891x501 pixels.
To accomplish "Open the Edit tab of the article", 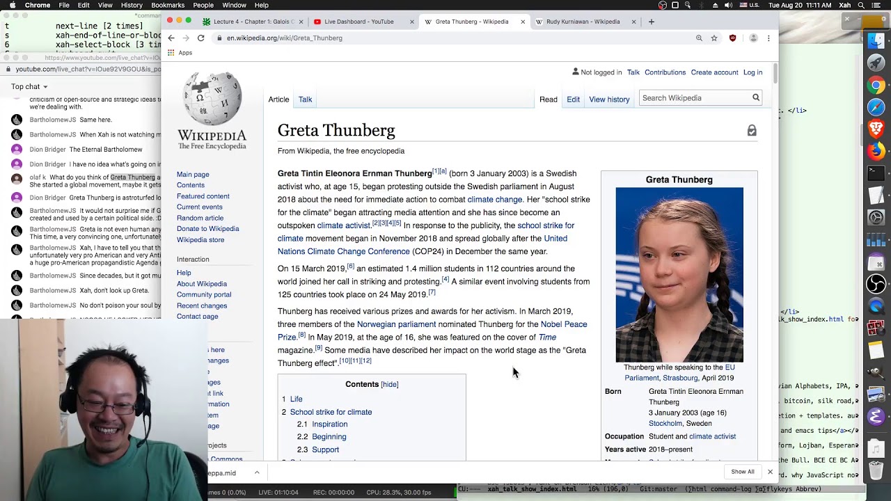I will [x=573, y=100].
